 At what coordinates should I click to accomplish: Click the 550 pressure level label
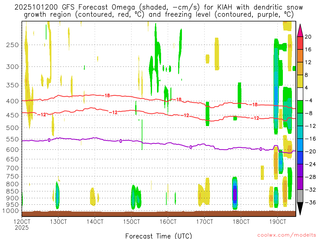[12, 139]
